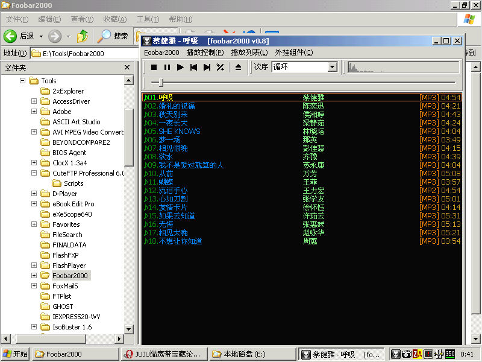
Task: Expand the FoxMail5 folder node
Action: [x=34, y=286]
